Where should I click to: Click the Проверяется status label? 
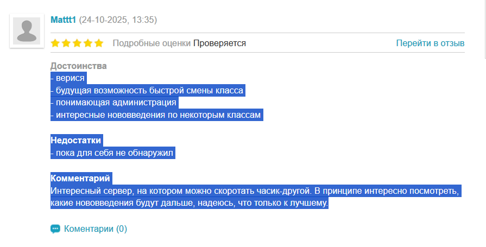[219, 43]
